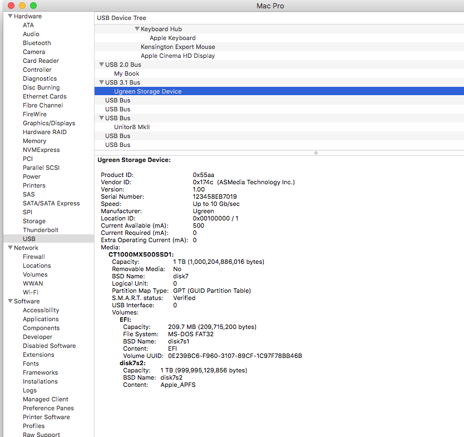464x437 pixels.
Task: Select WWAN in the sidebar
Action: click(x=33, y=283)
